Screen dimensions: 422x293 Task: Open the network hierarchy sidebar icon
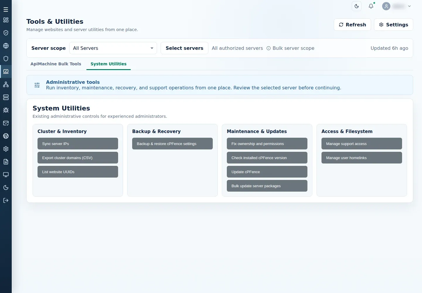6,84
